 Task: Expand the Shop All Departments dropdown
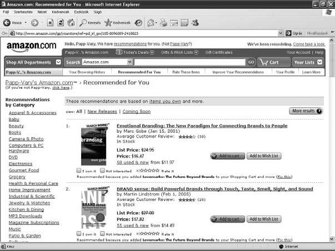pyautogui.click(x=58, y=62)
